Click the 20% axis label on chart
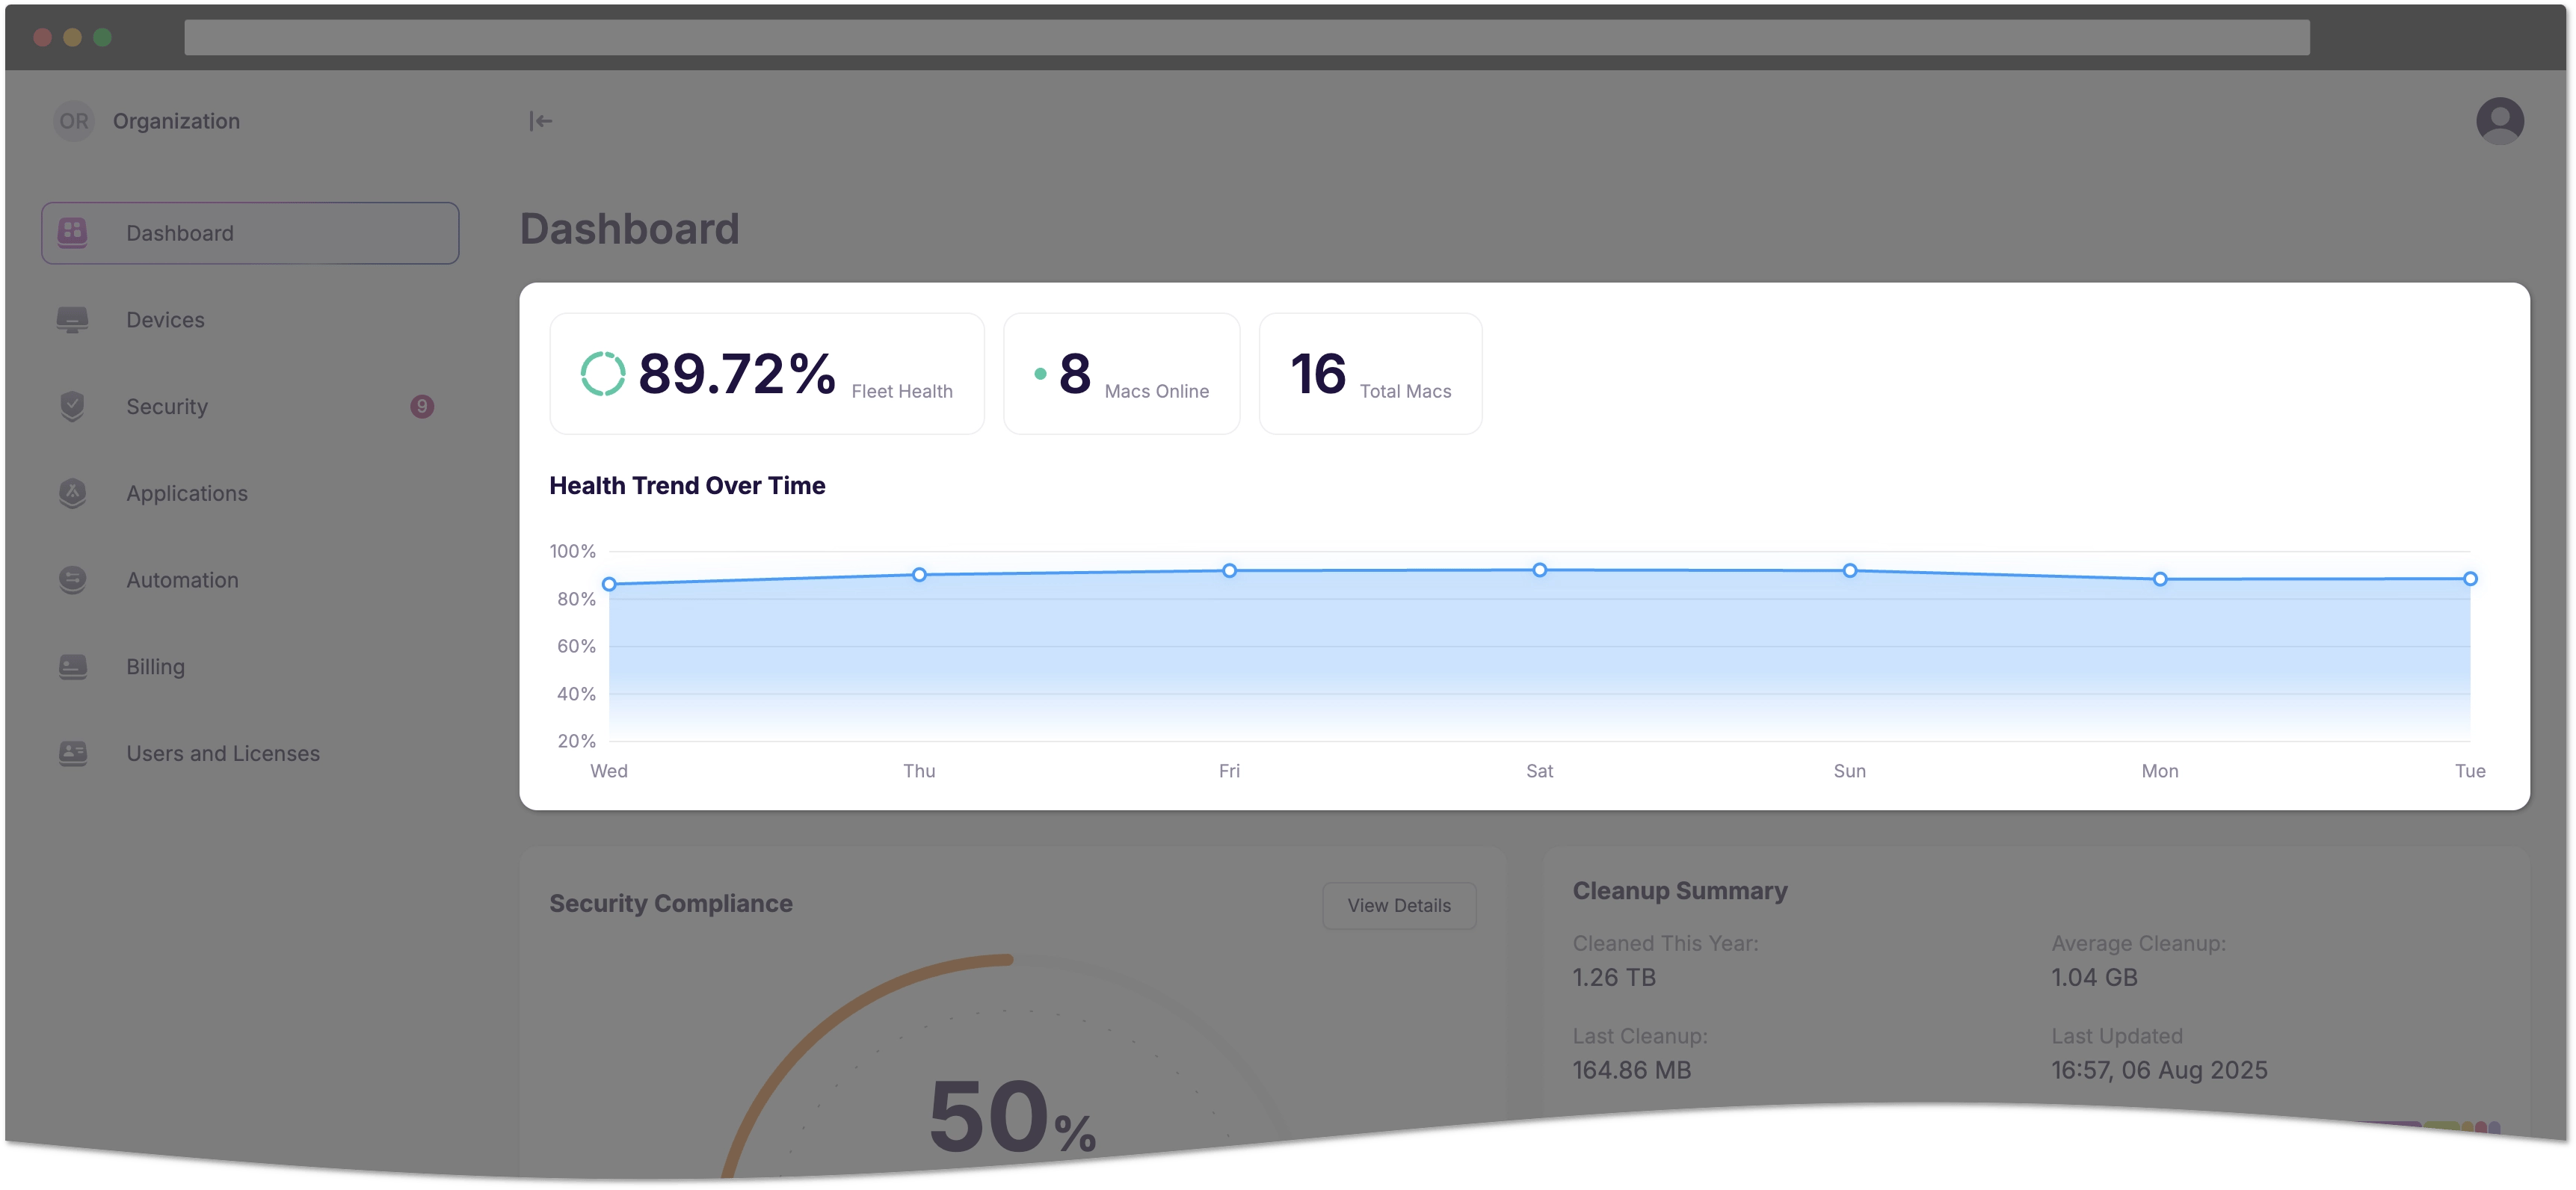2576x1190 pixels. tap(576, 741)
